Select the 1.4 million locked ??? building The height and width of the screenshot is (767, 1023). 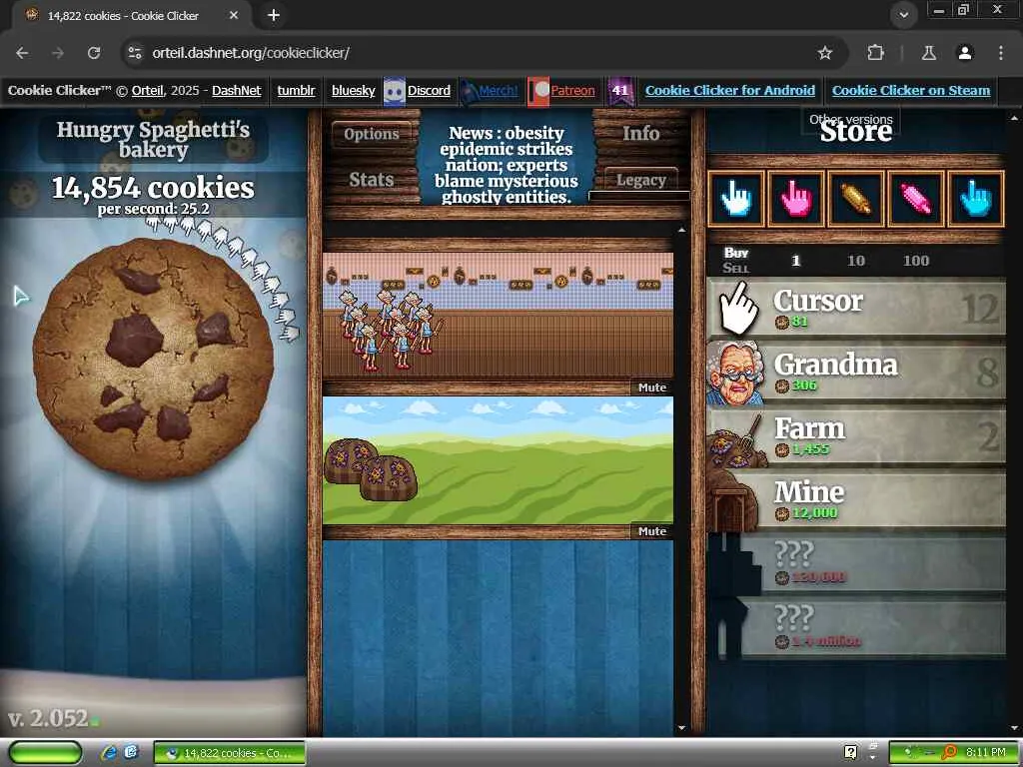click(x=856, y=627)
